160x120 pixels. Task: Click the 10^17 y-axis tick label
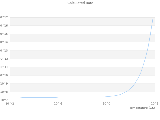pos(4,17)
